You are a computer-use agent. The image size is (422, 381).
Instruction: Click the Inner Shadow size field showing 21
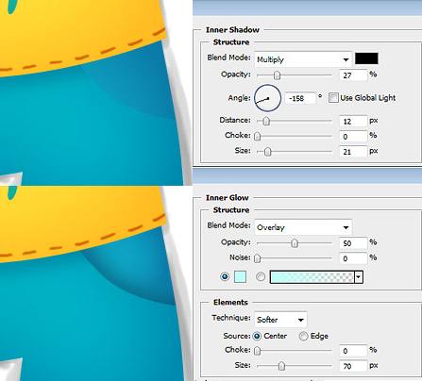point(353,152)
